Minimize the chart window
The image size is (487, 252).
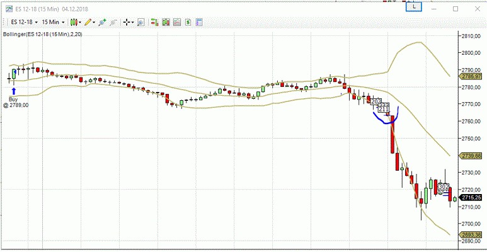435,9
